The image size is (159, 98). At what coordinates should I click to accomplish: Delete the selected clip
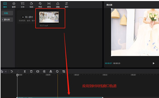(31, 71)
